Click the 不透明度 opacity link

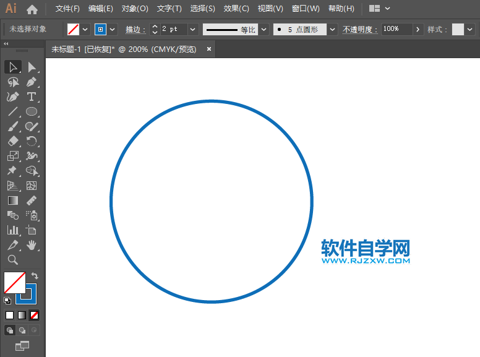click(359, 29)
